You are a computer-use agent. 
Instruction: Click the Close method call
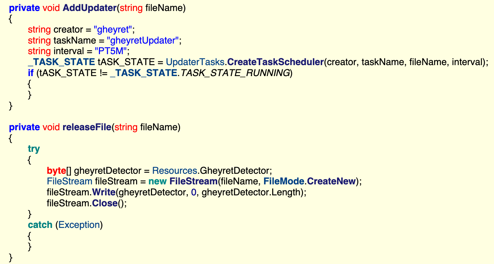click(105, 203)
